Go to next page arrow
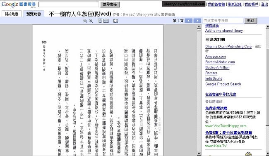Image resolution: width=269 pixels, height=156 pixels. [x=197, y=21]
